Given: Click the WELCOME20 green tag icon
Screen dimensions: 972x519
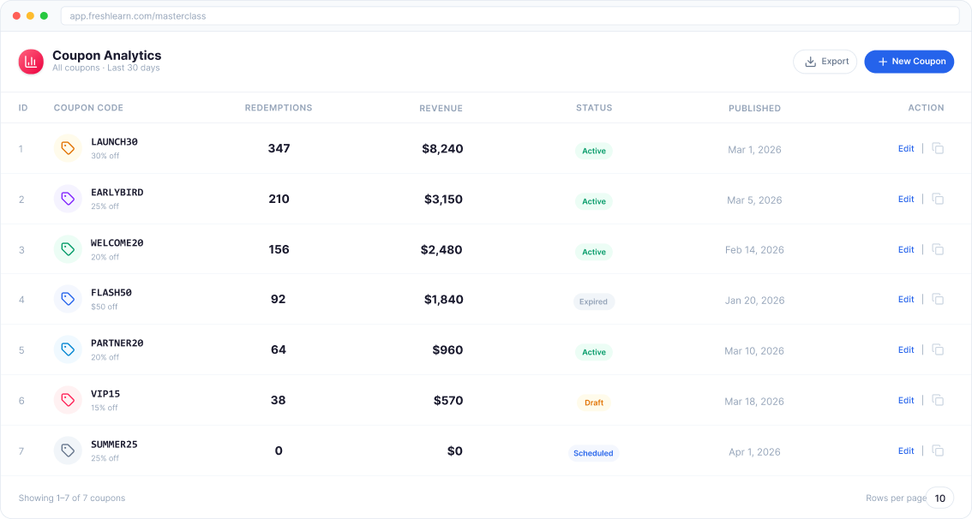Looking at the screenshot, I should [68, 248].
